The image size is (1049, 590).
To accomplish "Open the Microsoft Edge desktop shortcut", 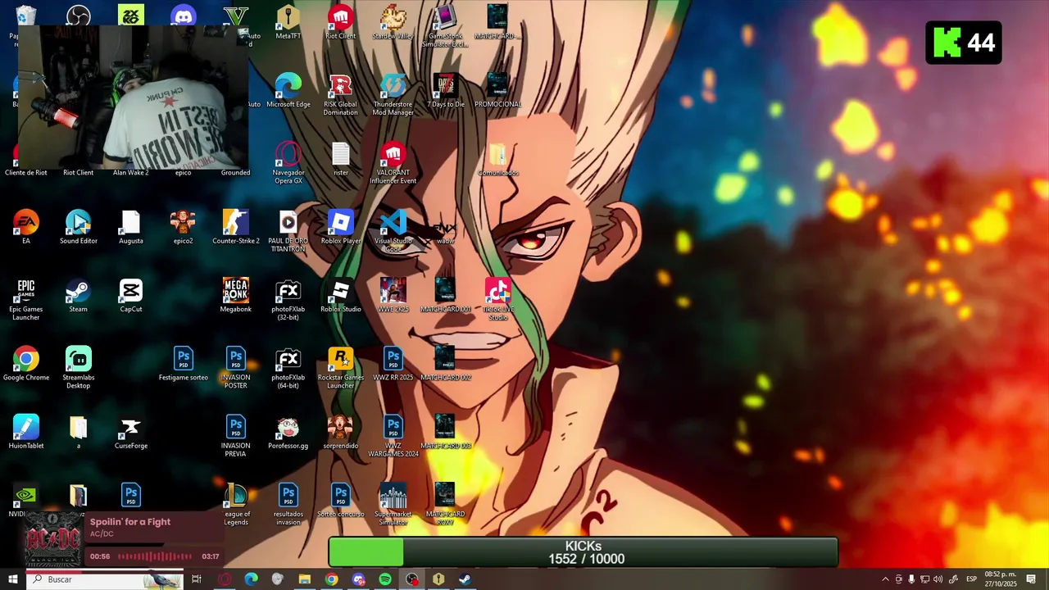I will click(x=288, y=90).
